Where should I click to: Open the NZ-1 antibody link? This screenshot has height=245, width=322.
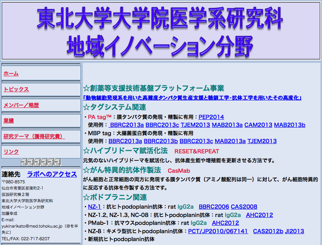pyautogui.click(x=94, y=207)
